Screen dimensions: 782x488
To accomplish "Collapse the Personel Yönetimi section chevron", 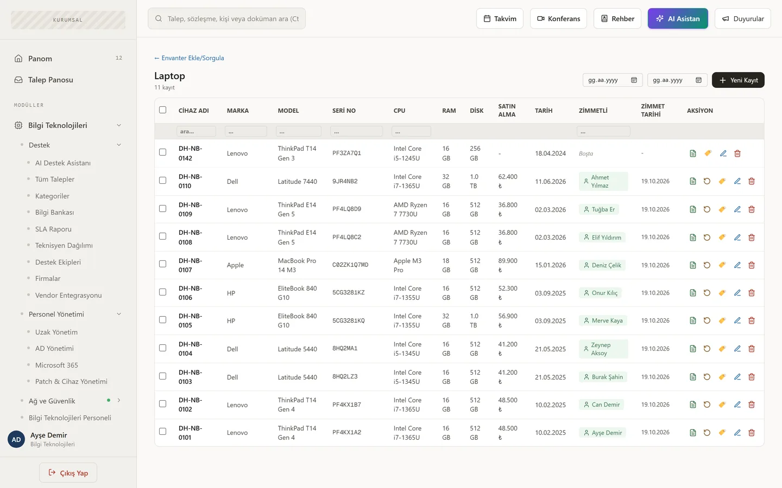I will pyautogui.click(x=119, y=314).
